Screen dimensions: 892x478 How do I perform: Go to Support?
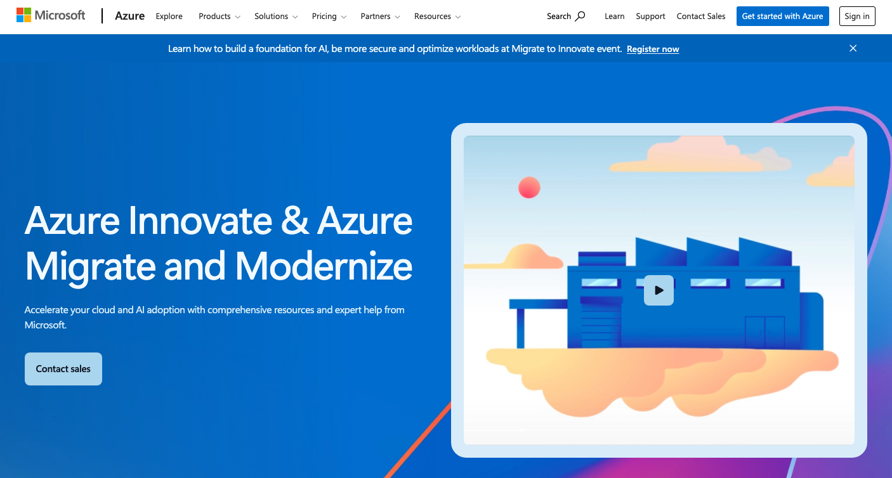click(650, 16)
